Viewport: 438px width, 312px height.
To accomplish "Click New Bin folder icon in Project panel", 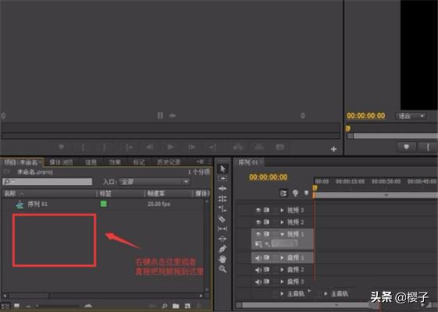I will (176, 306).
